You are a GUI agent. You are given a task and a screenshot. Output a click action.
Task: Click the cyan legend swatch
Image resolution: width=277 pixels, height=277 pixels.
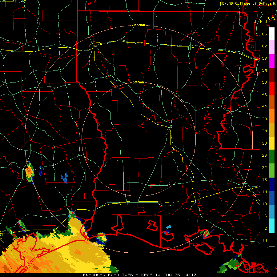[272, 225]
